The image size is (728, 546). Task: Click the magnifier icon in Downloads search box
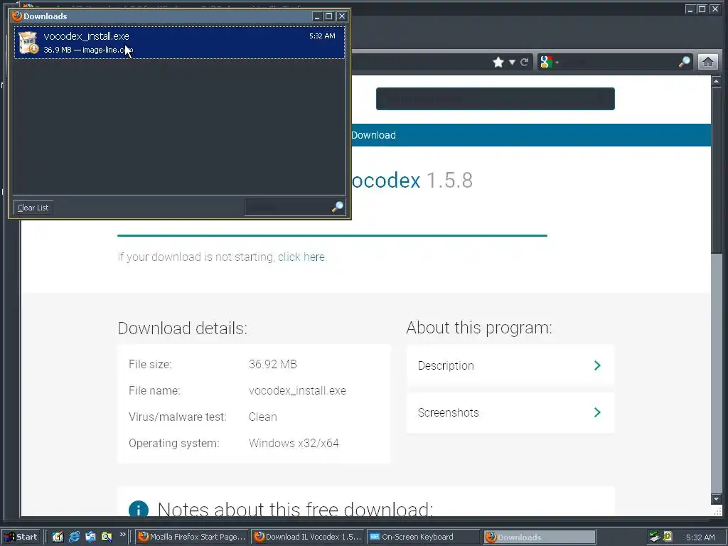(338, 207)
